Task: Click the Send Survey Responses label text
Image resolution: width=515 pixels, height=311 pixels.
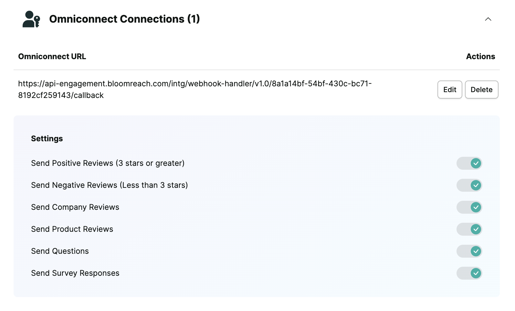Action: point(75,273)
